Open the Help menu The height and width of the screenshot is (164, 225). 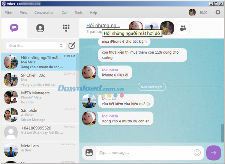pos(93,13)
